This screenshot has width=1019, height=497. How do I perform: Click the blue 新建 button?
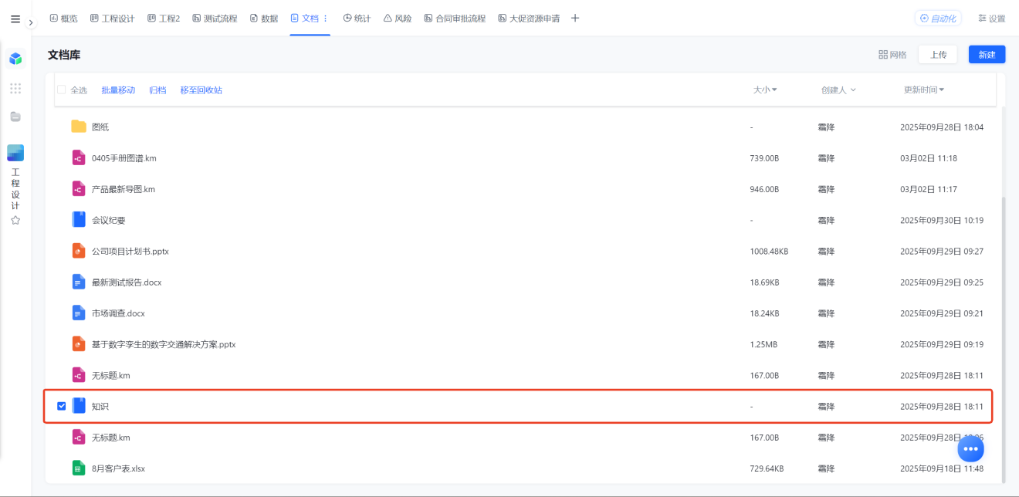[987, 55]
